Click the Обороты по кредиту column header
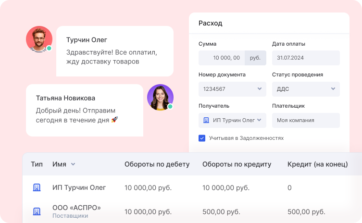 tap(237, 164)
